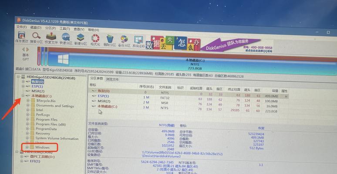
Task: Launch the 系统迁移 system migration tool
Action: point(138,42)
